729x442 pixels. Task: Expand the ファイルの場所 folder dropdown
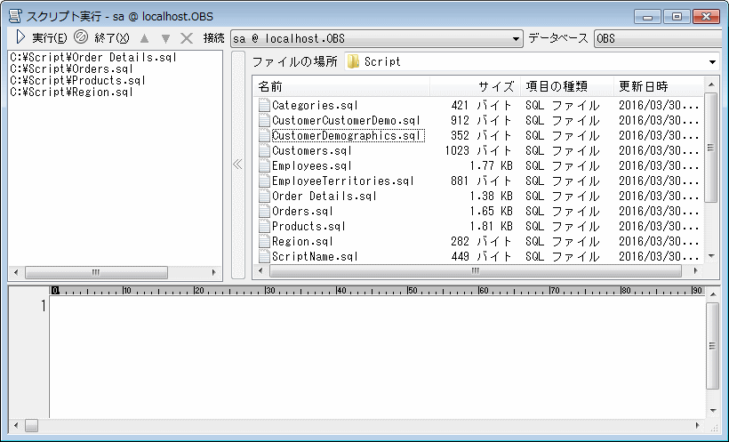click(713, 62)
